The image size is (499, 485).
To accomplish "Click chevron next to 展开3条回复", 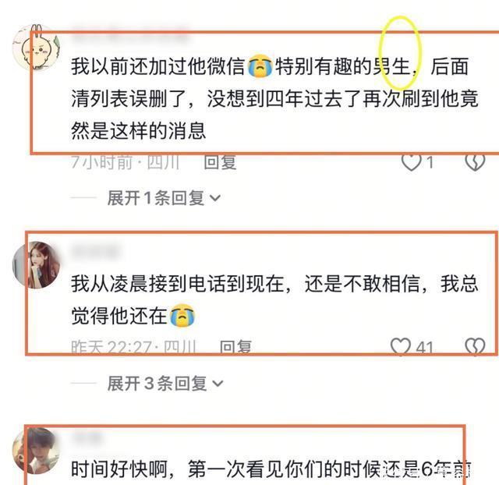I will click(x=218, y=384).
